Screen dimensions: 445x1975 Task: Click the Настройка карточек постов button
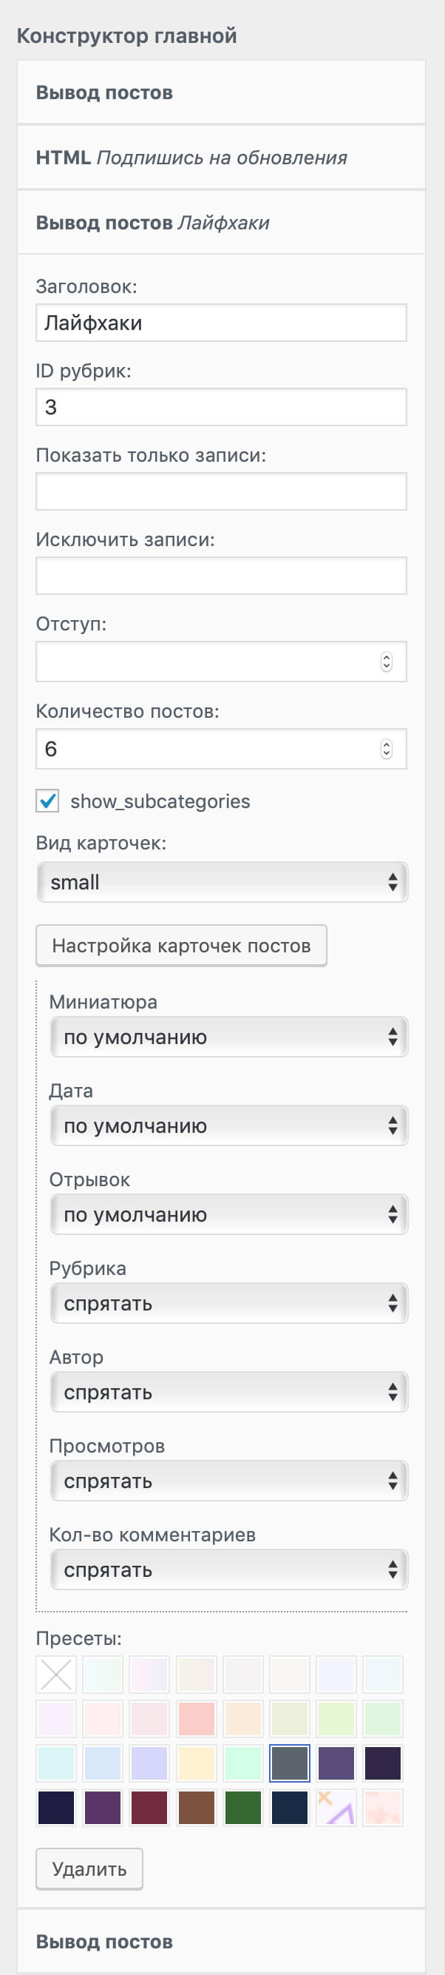pos(181,946)
